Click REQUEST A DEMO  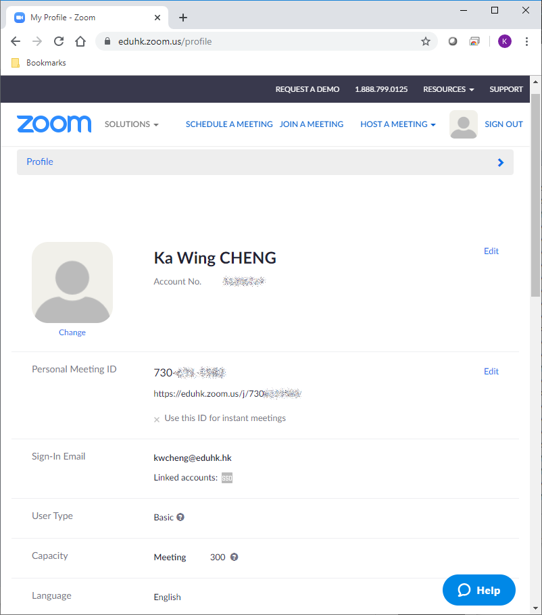[307, 89]
